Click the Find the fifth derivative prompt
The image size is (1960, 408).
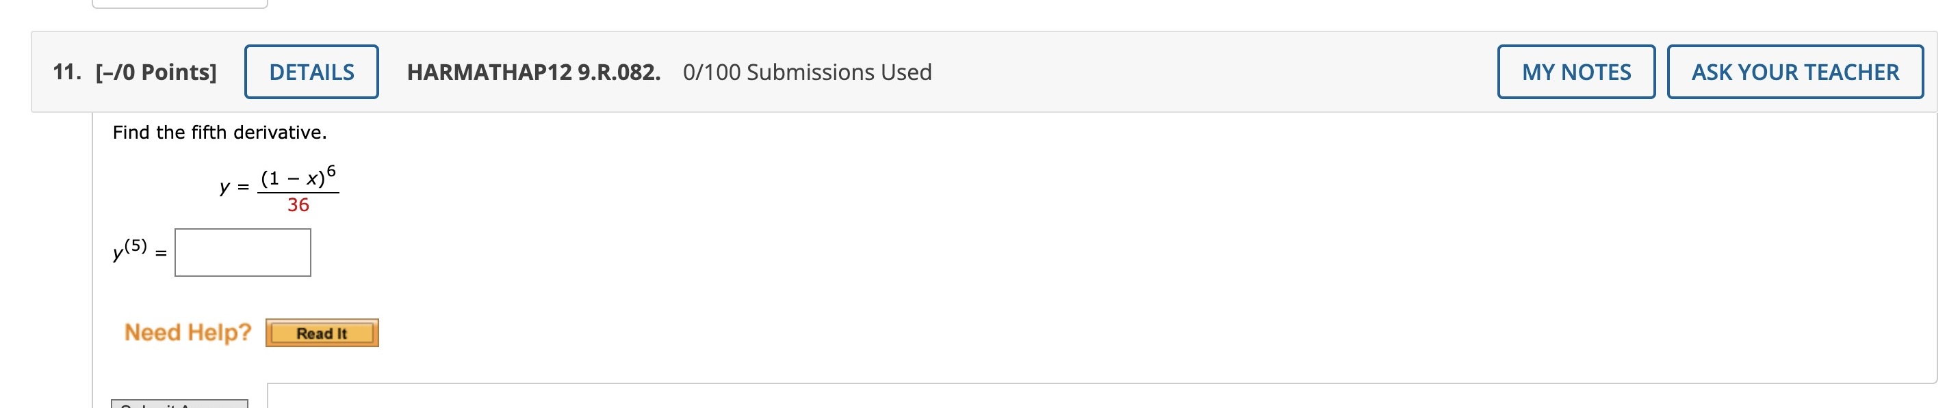click(219, 132)
